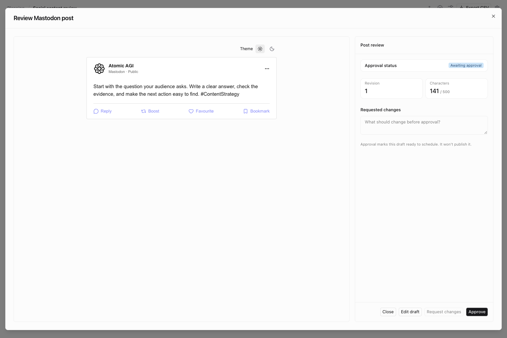Image resolution: width=507 pixels, height=338 pixels.
Task: Click the #ContentStrategy hashtag in the post
Action: [220, 94]
